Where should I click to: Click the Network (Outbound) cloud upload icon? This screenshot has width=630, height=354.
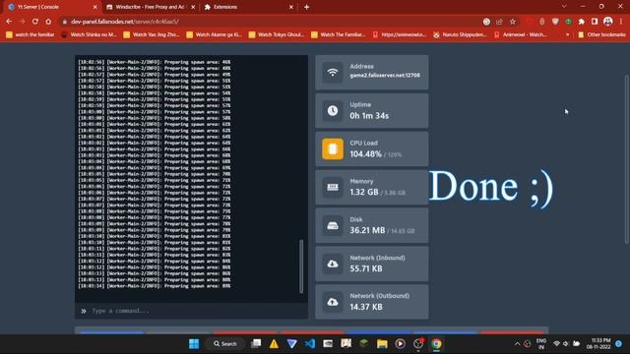tap(333, 302)
